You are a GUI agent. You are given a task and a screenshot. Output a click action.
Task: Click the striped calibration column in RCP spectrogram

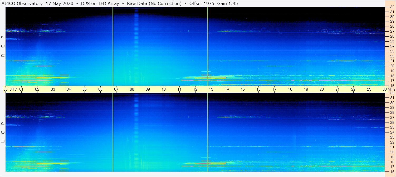(136, 46)
